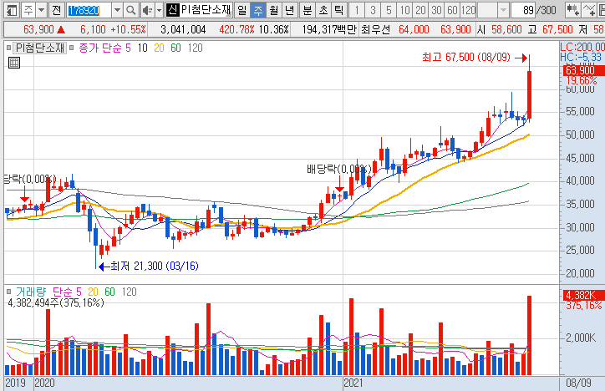Viewport: 605px width, 391px height.
Task: Open the custom interval dropdown arrow
Action: tap(503, 10)
